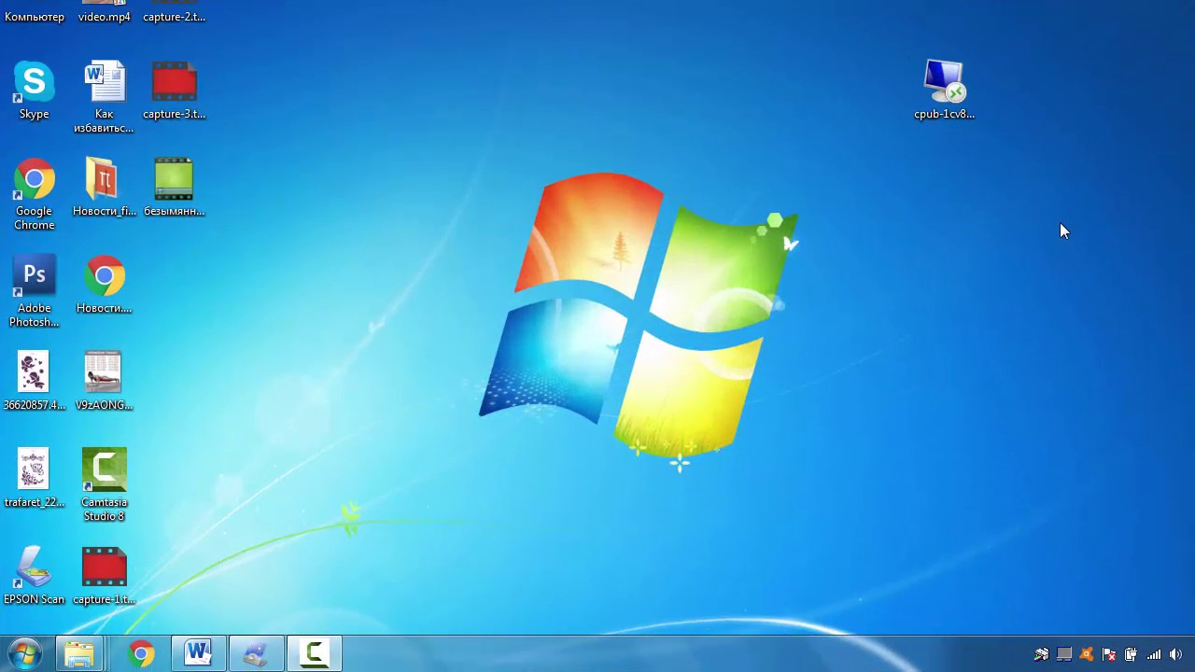Open the volume speaker tray icon
Image resolution: width=1195 pixels, height=672 pixels.
click(x=1176, y=654)
